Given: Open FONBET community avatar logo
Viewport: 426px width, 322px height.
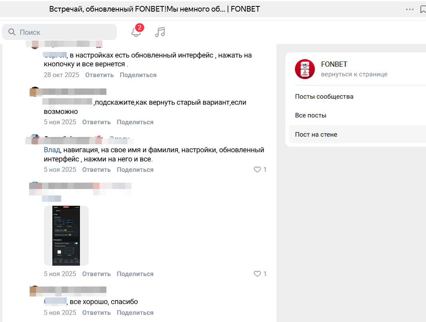Looking at the screenshot, I should (x=305, y=69).
